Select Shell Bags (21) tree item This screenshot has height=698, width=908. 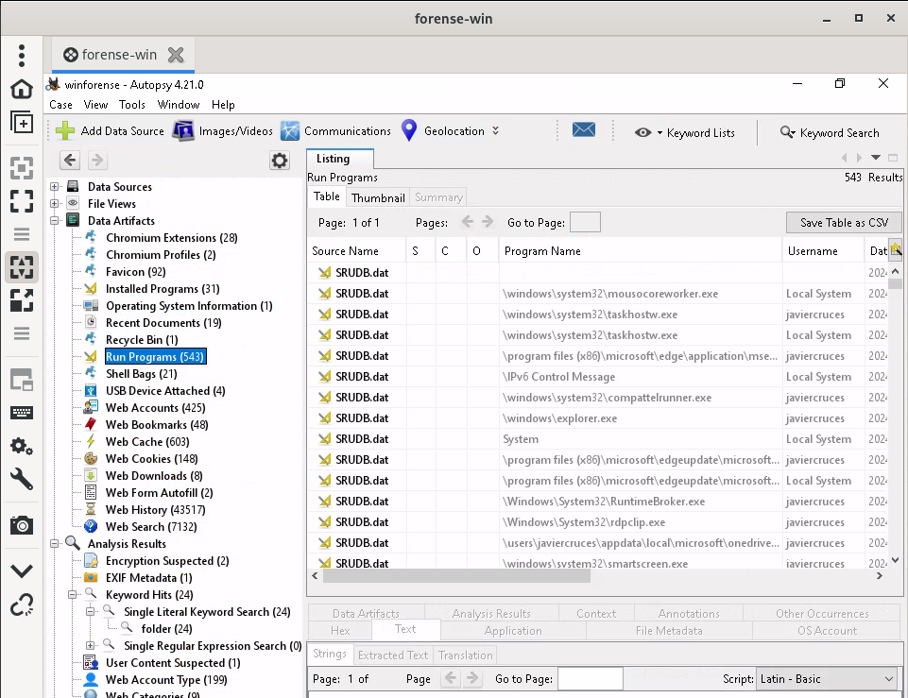142,374
